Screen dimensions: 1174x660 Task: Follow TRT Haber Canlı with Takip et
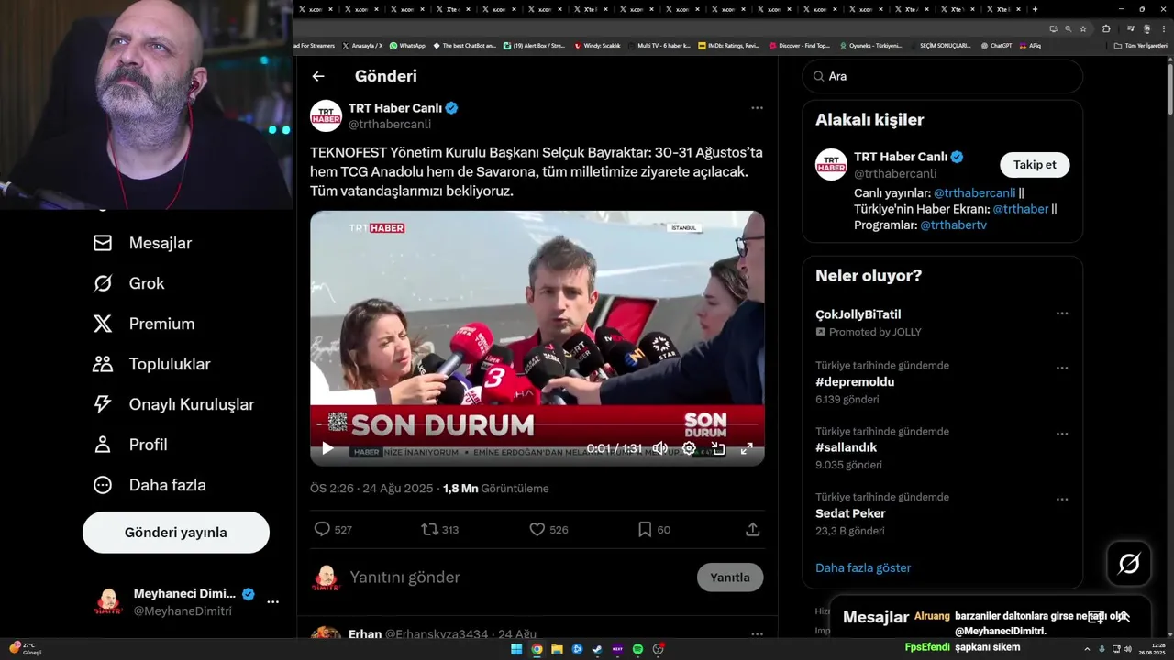1035,165
